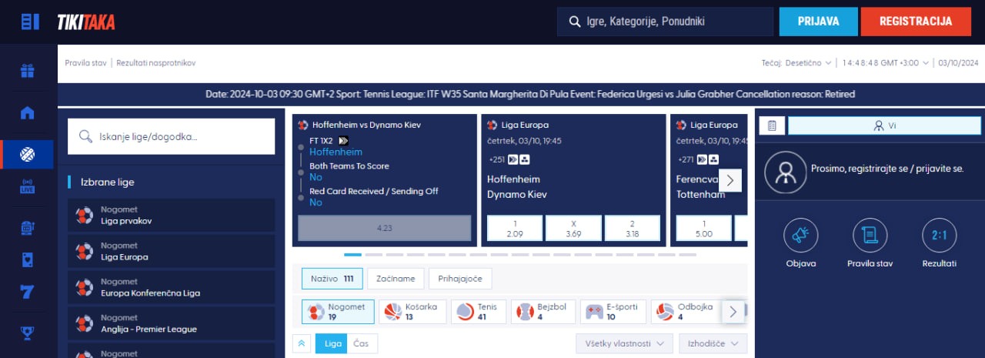
Task: Open the Rezultati nasprotnikov link
Action: 155,63
